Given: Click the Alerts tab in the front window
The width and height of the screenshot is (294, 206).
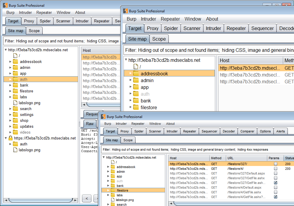Looking at the screenshot, I should click(x=280, y=131).
